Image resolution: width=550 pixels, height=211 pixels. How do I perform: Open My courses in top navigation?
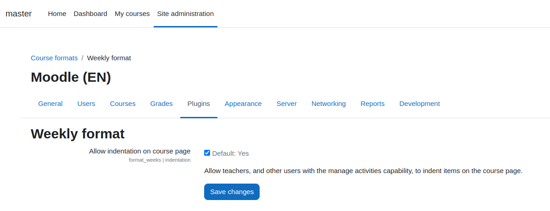tap(132, 14)
